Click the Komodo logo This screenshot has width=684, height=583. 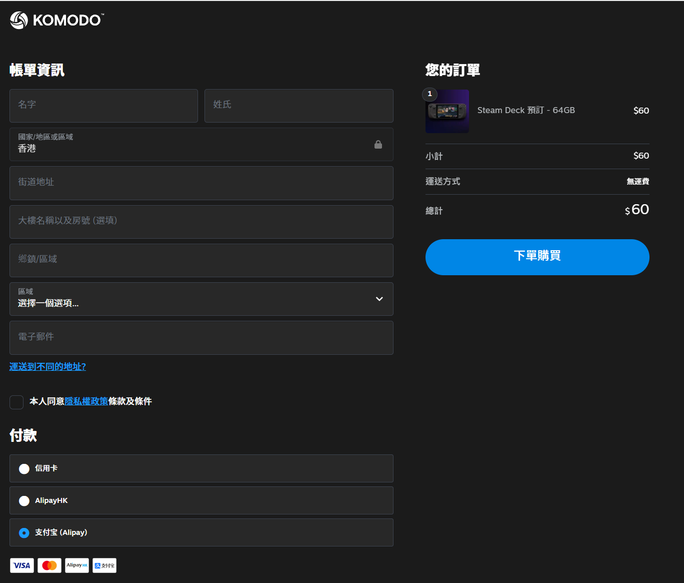57,20
